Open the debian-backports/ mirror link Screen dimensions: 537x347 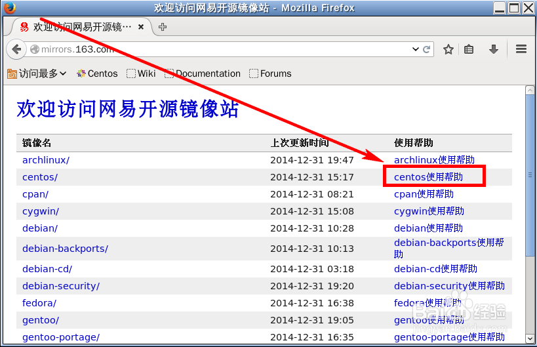coord(65,249)
